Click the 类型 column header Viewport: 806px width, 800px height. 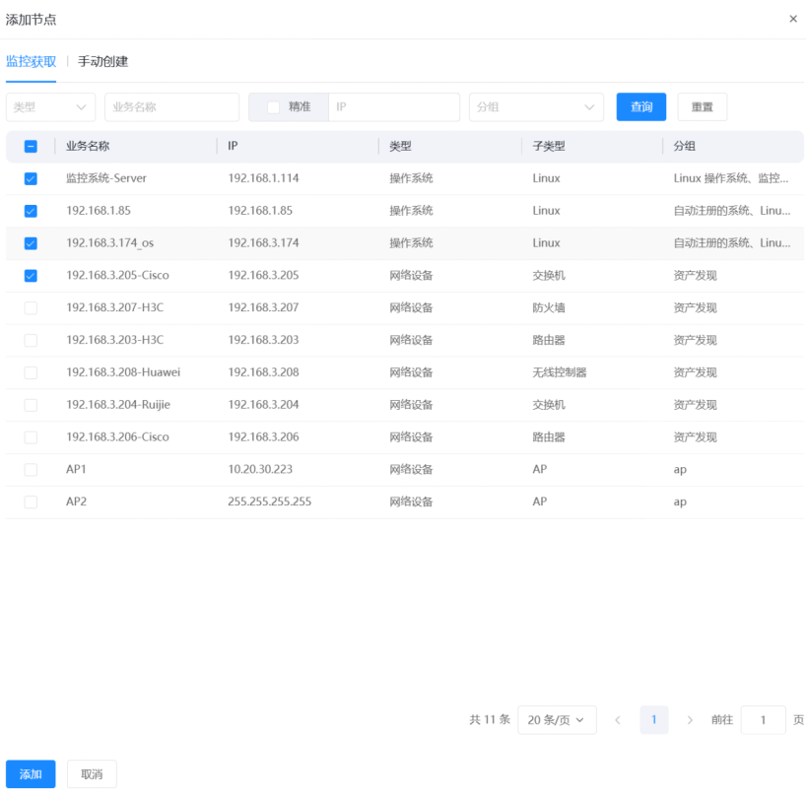tap(400, 146)
